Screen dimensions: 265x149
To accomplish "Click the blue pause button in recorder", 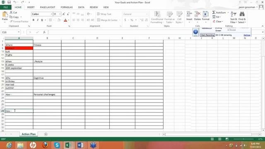I will [195, 32].
